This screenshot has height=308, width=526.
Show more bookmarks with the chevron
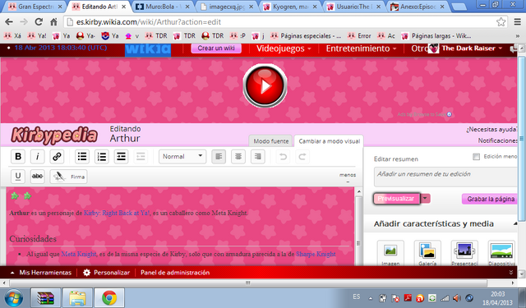517,36
